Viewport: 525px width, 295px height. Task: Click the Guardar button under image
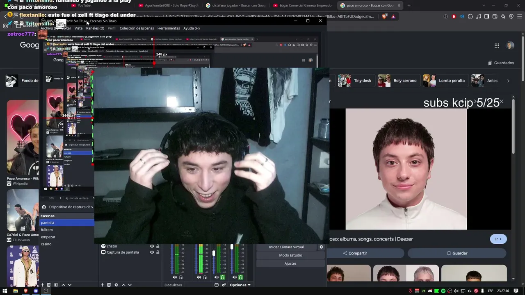pyautogui.click(x=457, y=253)
